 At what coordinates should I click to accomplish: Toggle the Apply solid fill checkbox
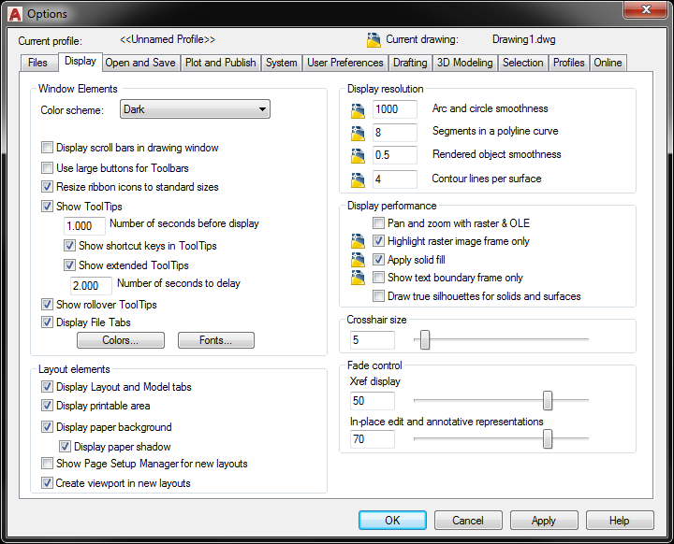click(378, 259)
